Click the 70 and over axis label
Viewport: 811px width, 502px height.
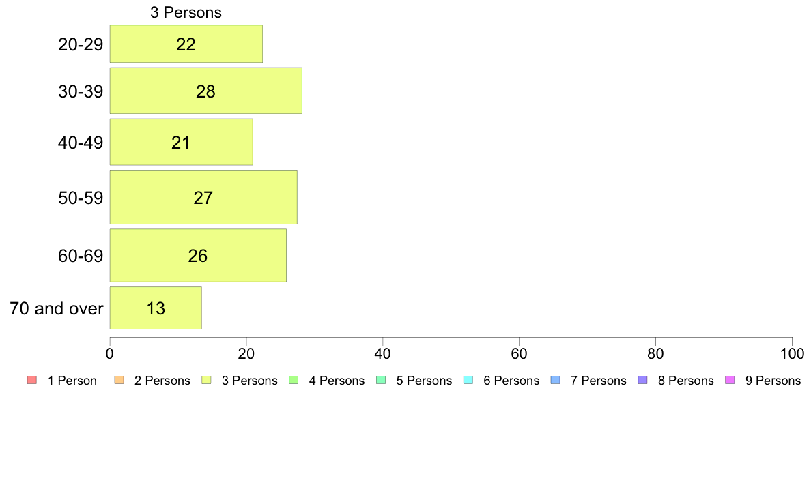click(57, 309)
